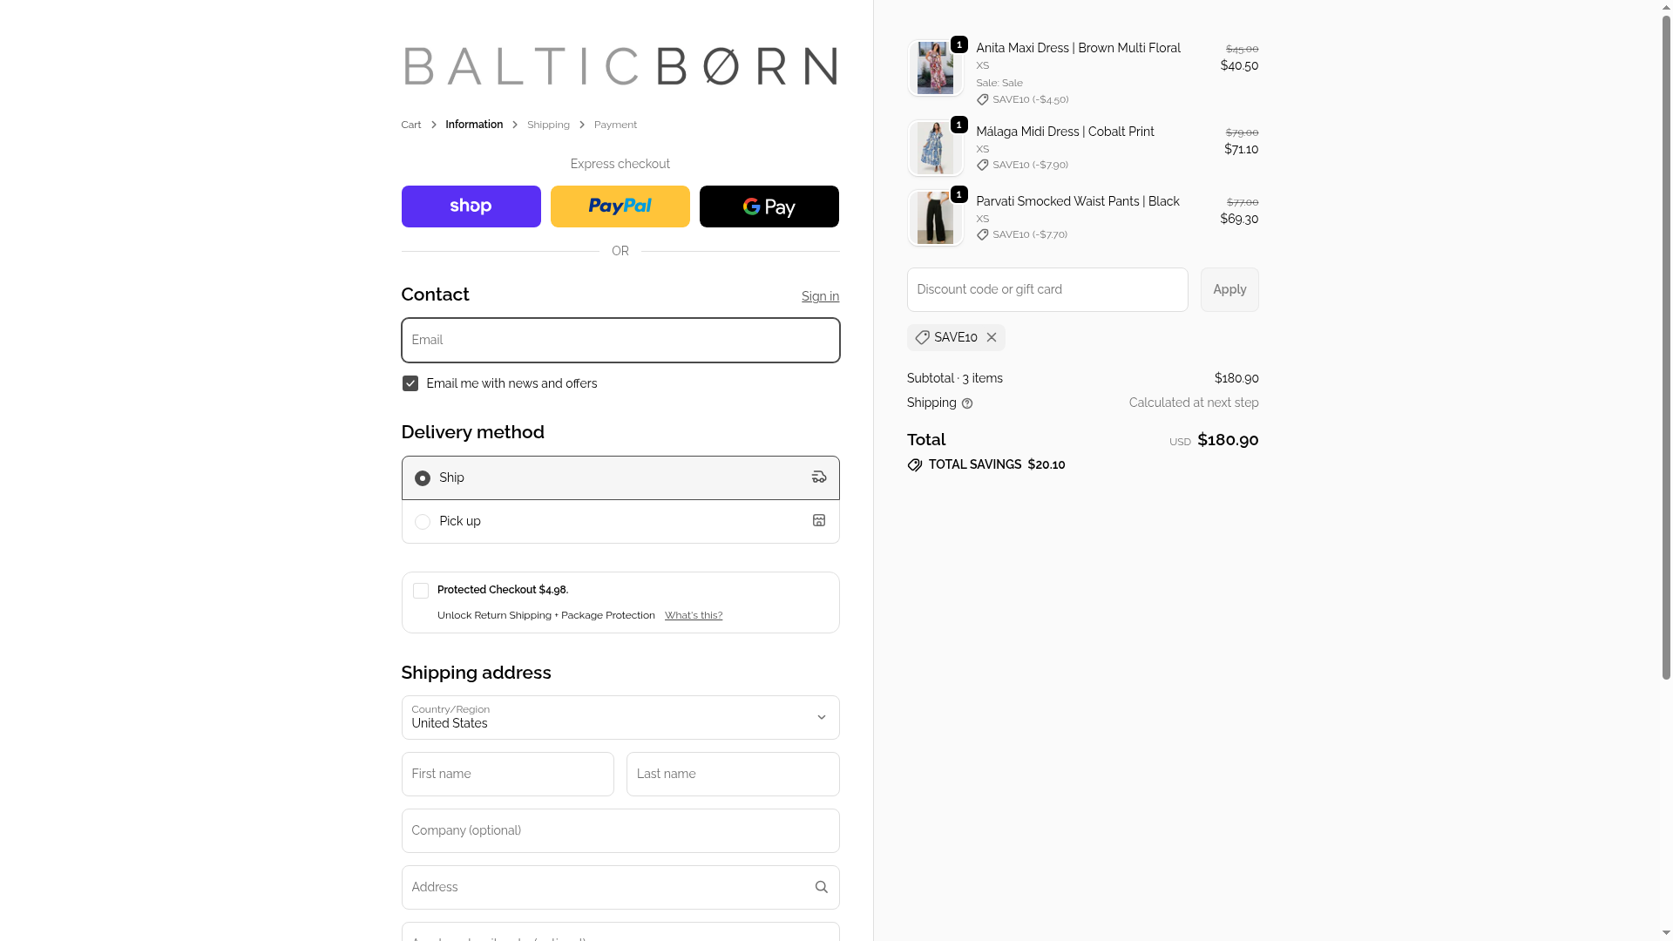Open the Country/Region dropdown
The width and height of the screenshot is (1673, 941).
tap(620, 717)
